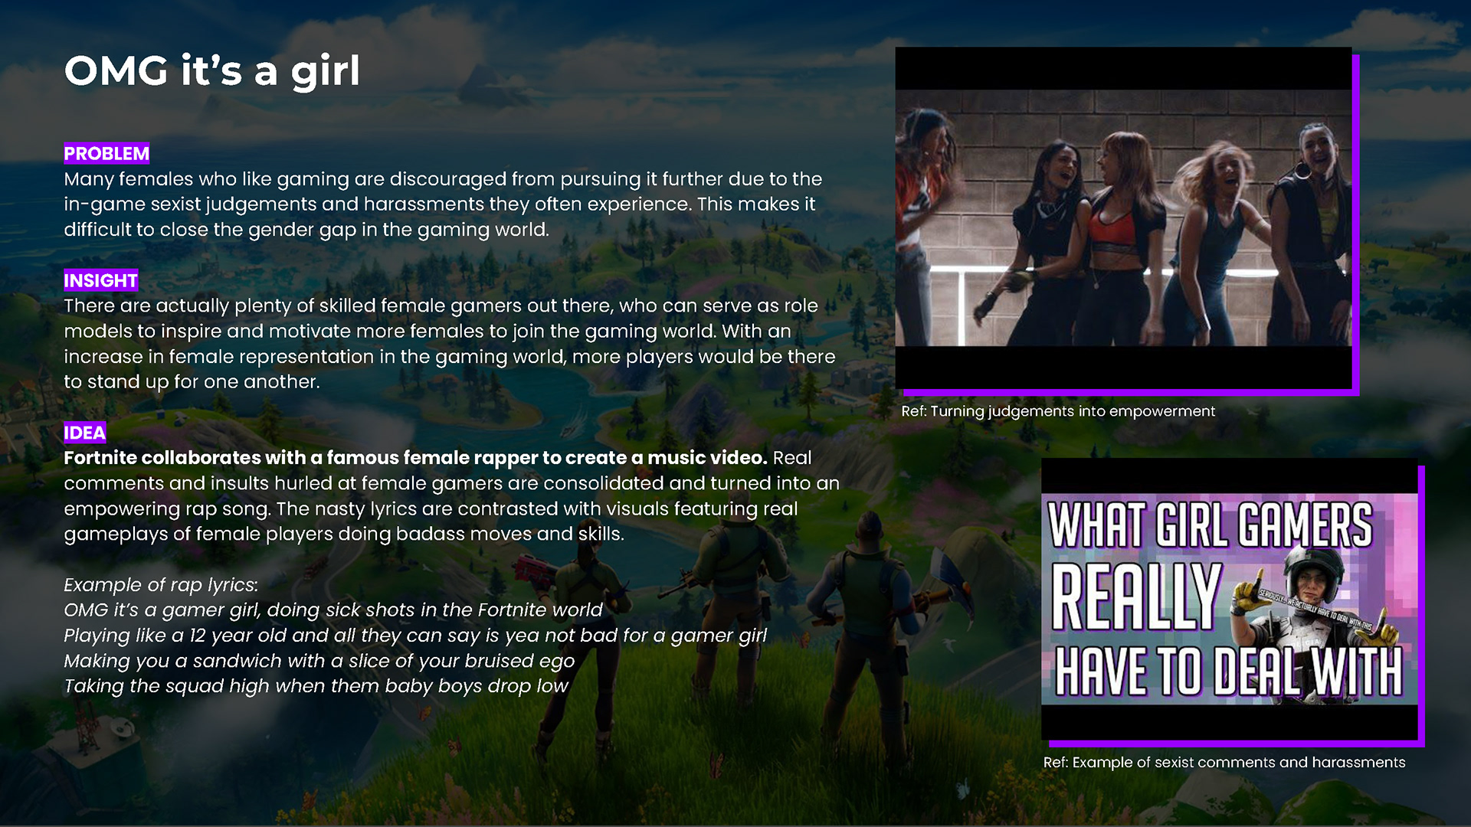This screenshot has width=1471, height=827.
Task: Click the bold sentence 'Fortnite collaborates with a famous female rapper'
Action: [x=415, y=458]
